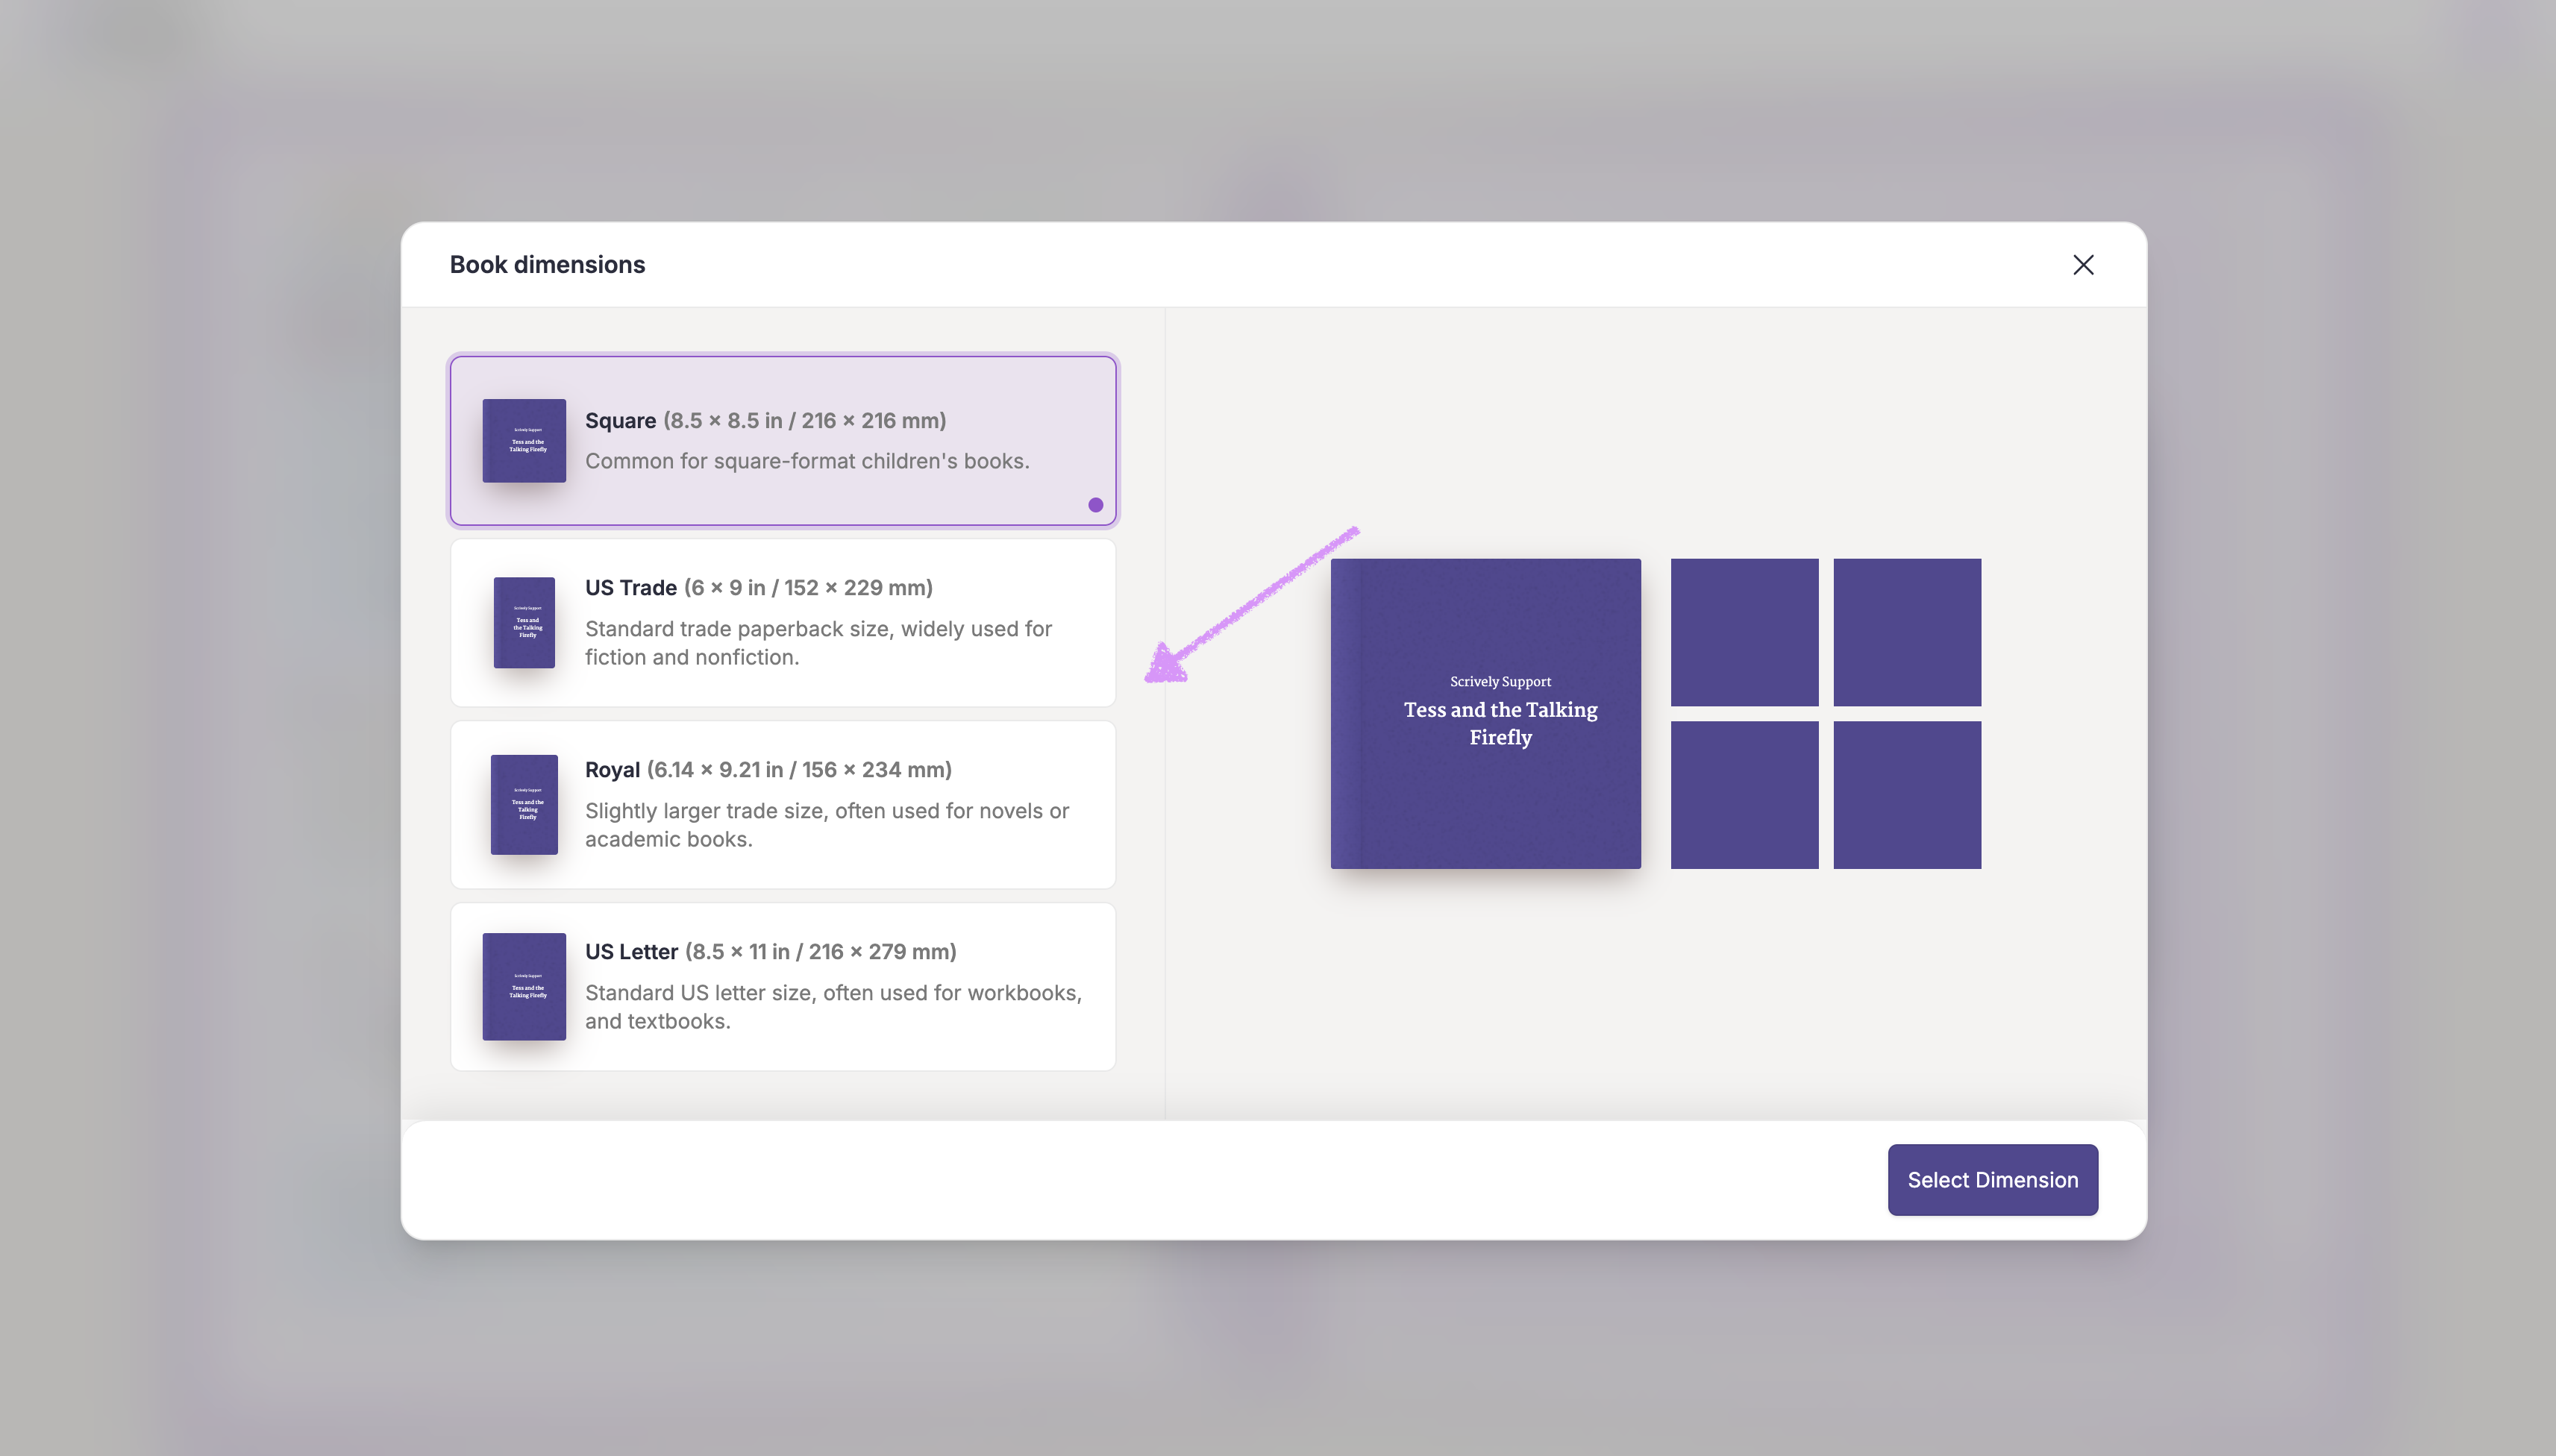
Task: Click the top-right preview page square
Action: click(x=1907, y=632)
